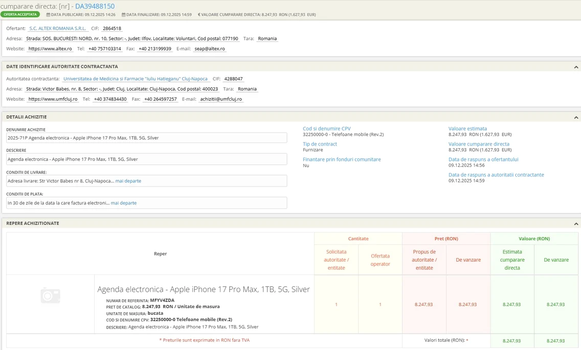Click the Conditii de plata field
581x350 pixels.
(x=146, y=203)
